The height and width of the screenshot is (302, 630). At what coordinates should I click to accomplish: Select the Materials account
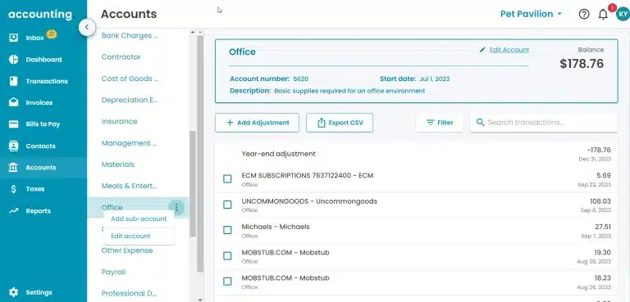(x=118, y=165)
